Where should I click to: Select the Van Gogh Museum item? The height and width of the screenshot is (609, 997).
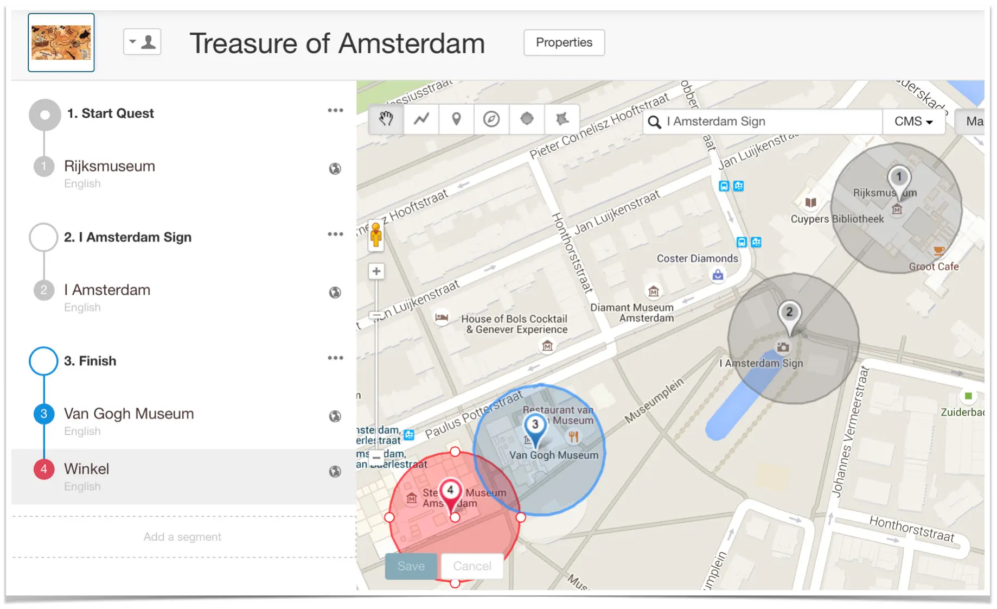[183, 421]
